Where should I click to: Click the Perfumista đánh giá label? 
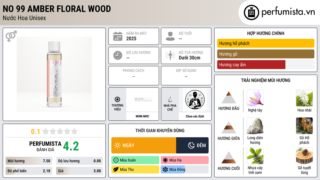45,146
